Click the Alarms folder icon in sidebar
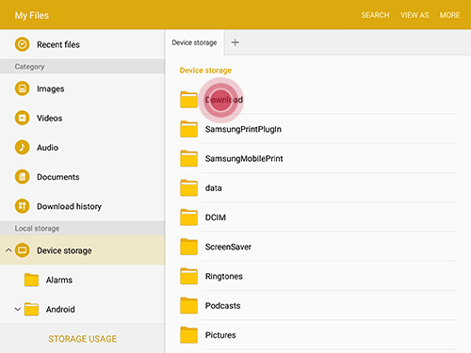The image size is (471, 353). 31,280
